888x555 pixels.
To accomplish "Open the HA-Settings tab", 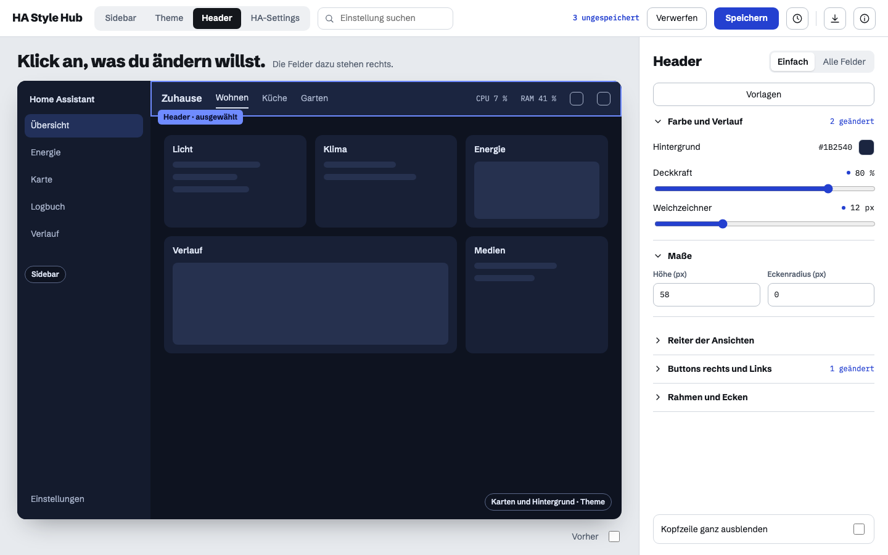I will click(275, 18).
